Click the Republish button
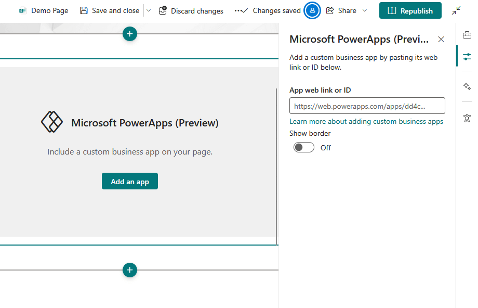Viewport: 478px width, 308px height. point(410,10)
